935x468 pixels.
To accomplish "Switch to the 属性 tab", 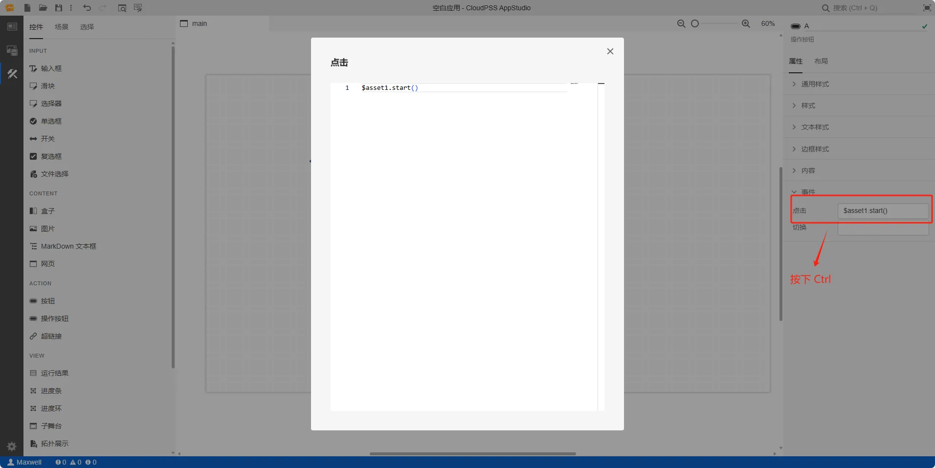I will click(796, 61).
